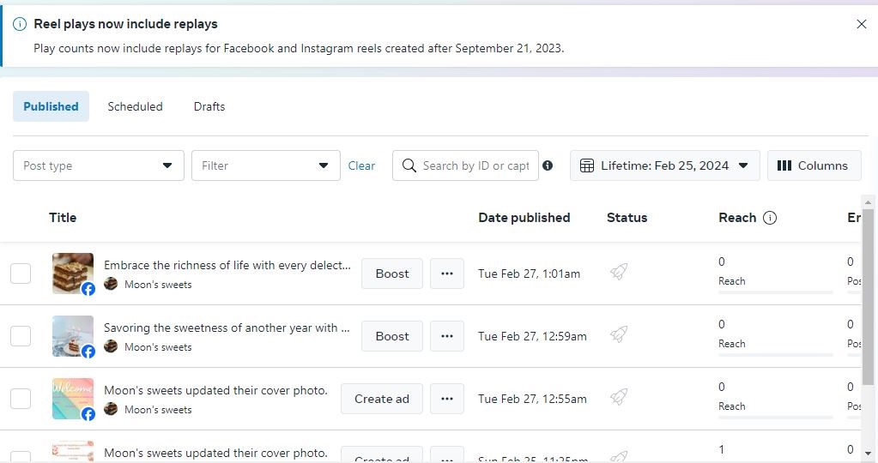Click the rocket status icon on the Savoring post
878x463 pixels.
point(619,334)
